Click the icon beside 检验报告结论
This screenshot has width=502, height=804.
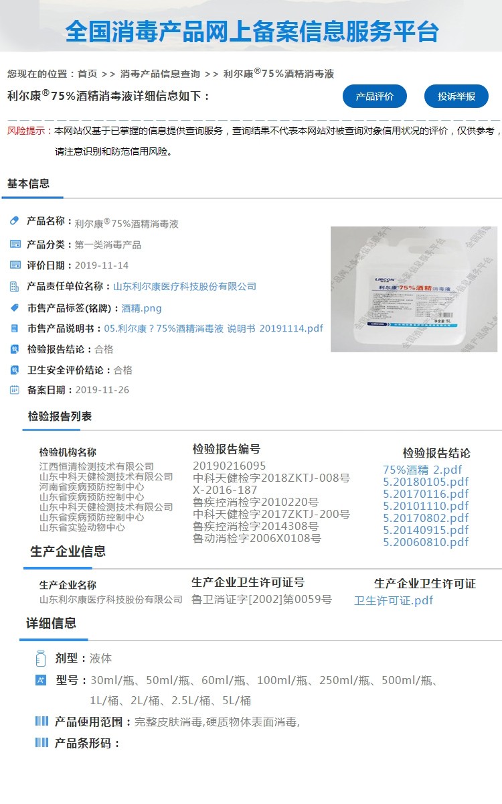click(15, 349)
